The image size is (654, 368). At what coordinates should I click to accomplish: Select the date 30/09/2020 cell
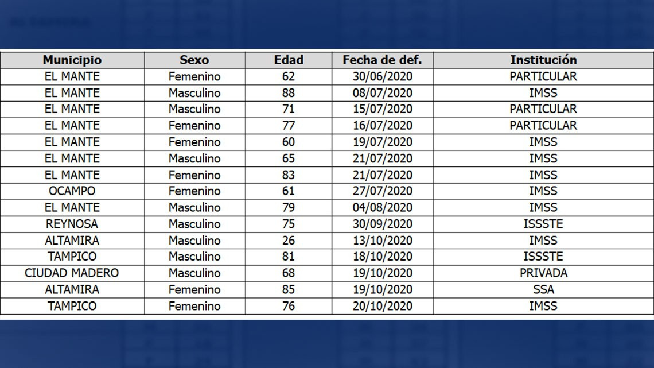(382, 224)
